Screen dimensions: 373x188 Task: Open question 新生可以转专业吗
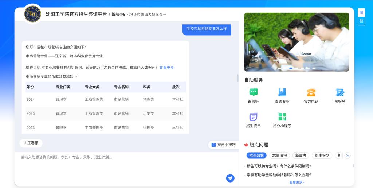pos(279,166)
